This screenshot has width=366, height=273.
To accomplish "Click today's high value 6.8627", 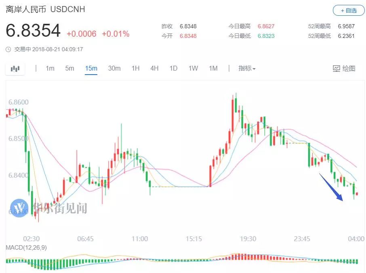I will point(266,26).
